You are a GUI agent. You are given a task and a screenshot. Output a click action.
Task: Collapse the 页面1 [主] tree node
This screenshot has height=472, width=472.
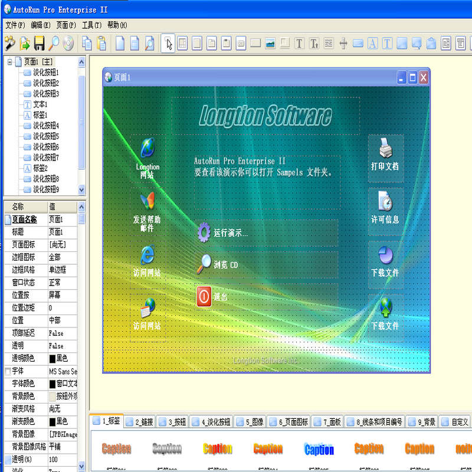[x=10, y=62]
